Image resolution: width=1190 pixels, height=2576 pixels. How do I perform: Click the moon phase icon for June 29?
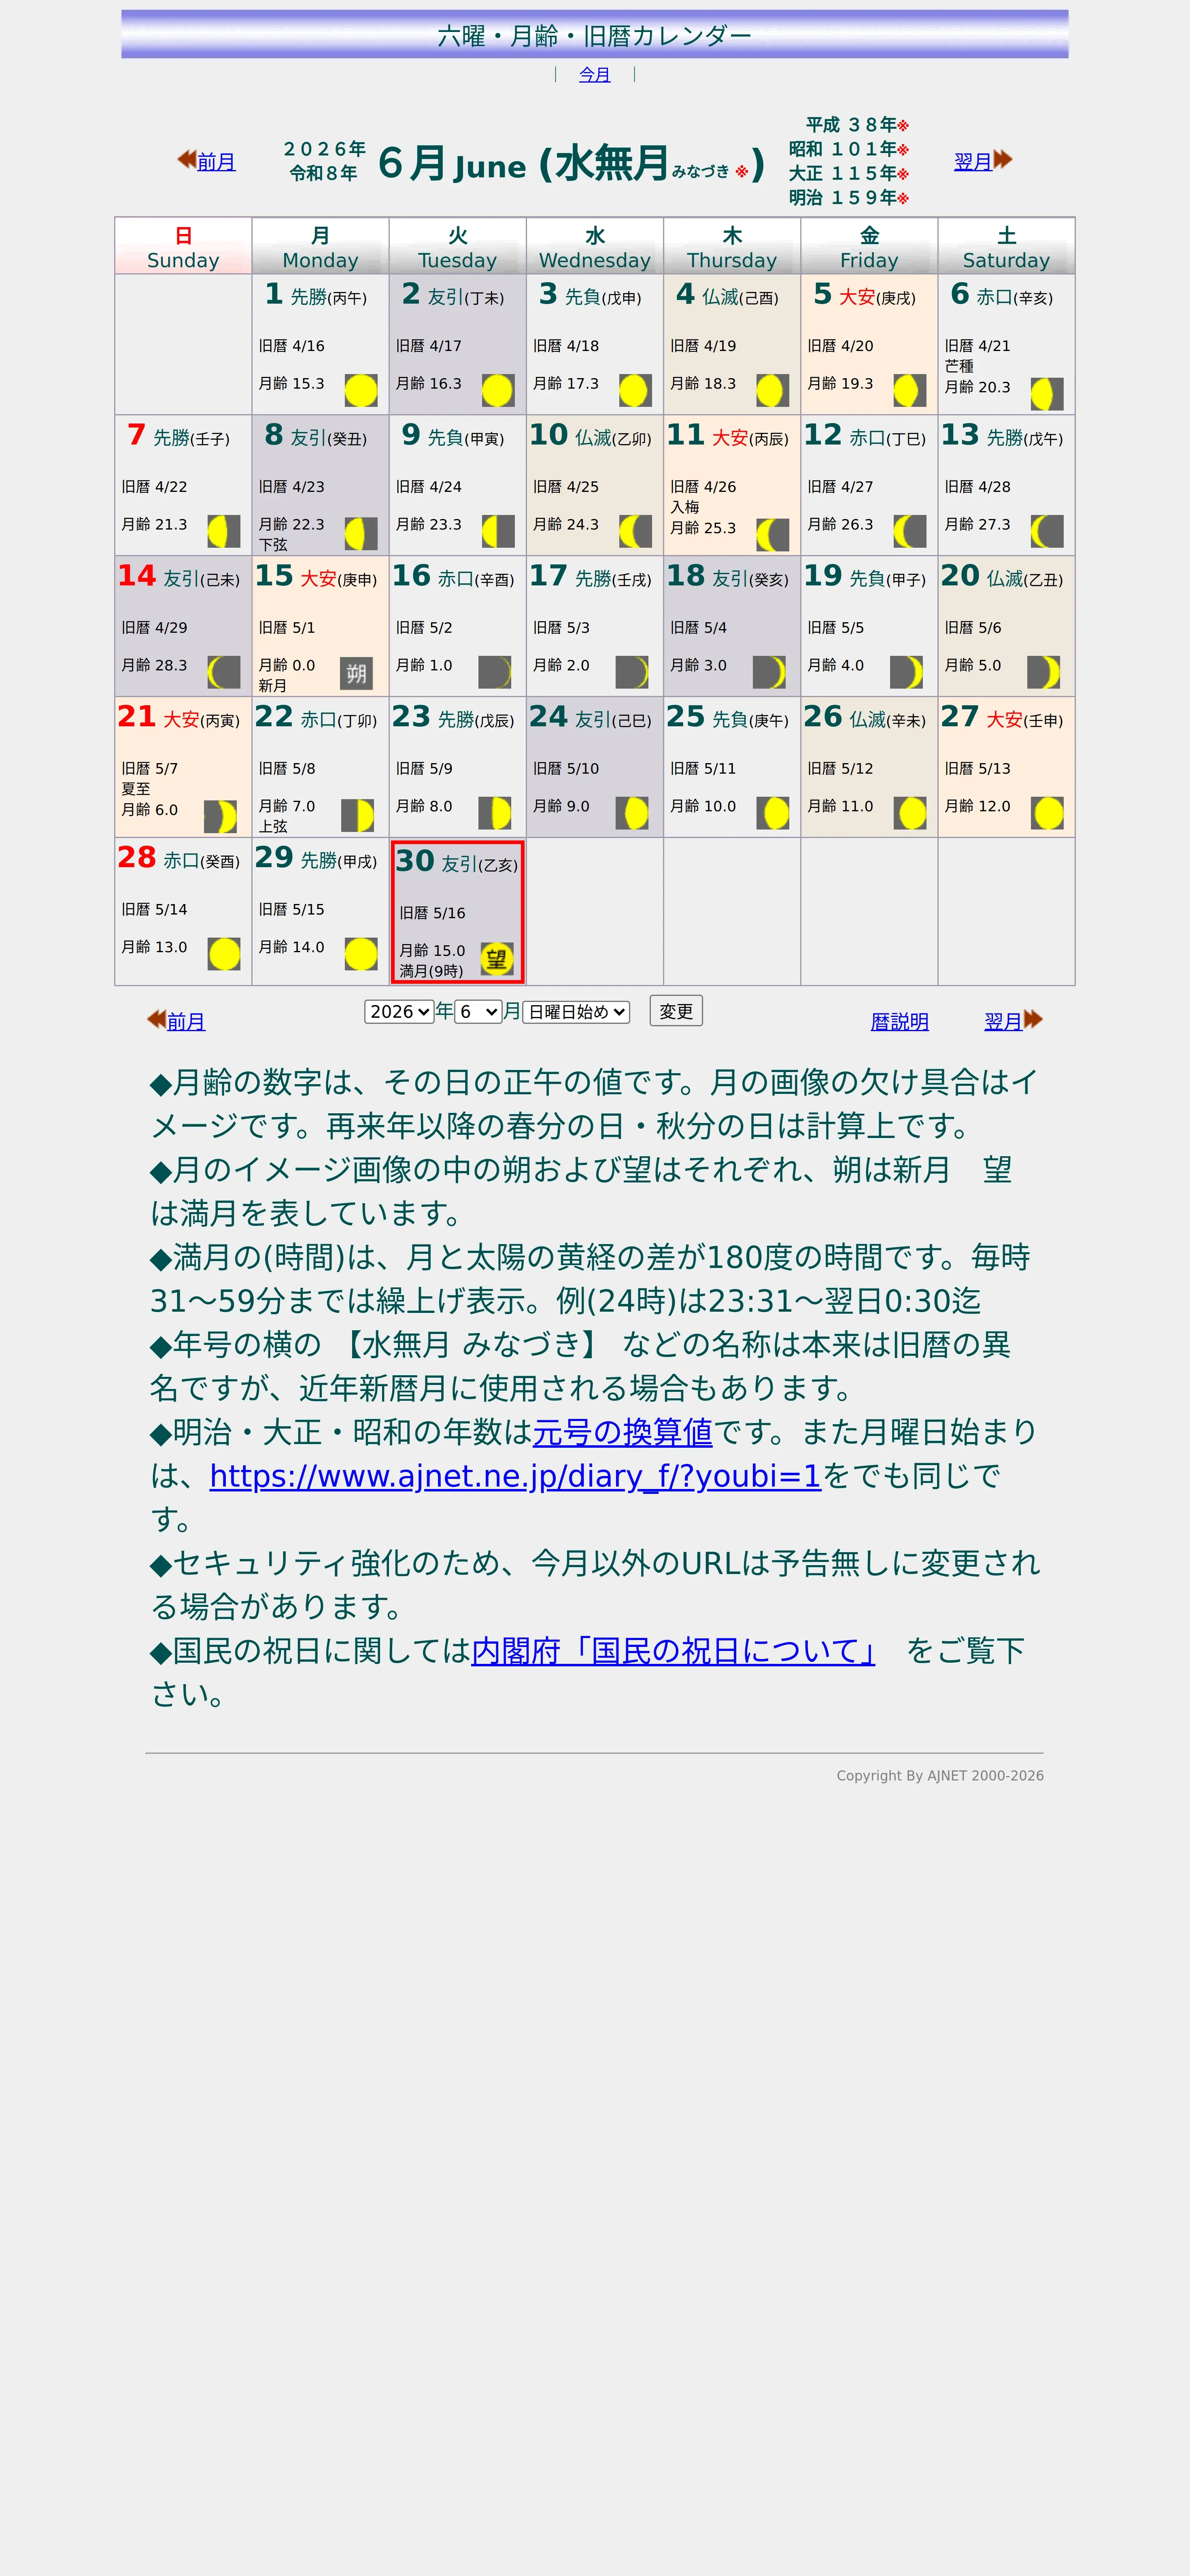coord(361,954)
